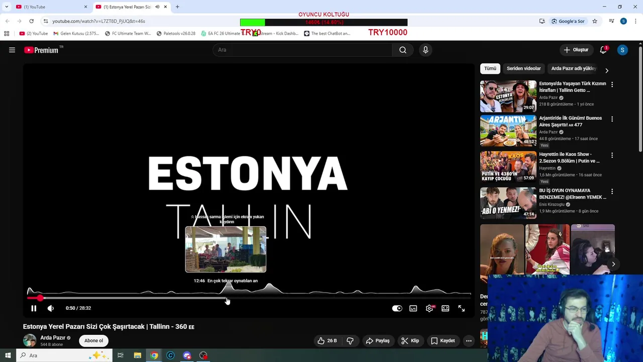
Task: Open the apps grid in the bookmarks bar
Action: point(7,34)
